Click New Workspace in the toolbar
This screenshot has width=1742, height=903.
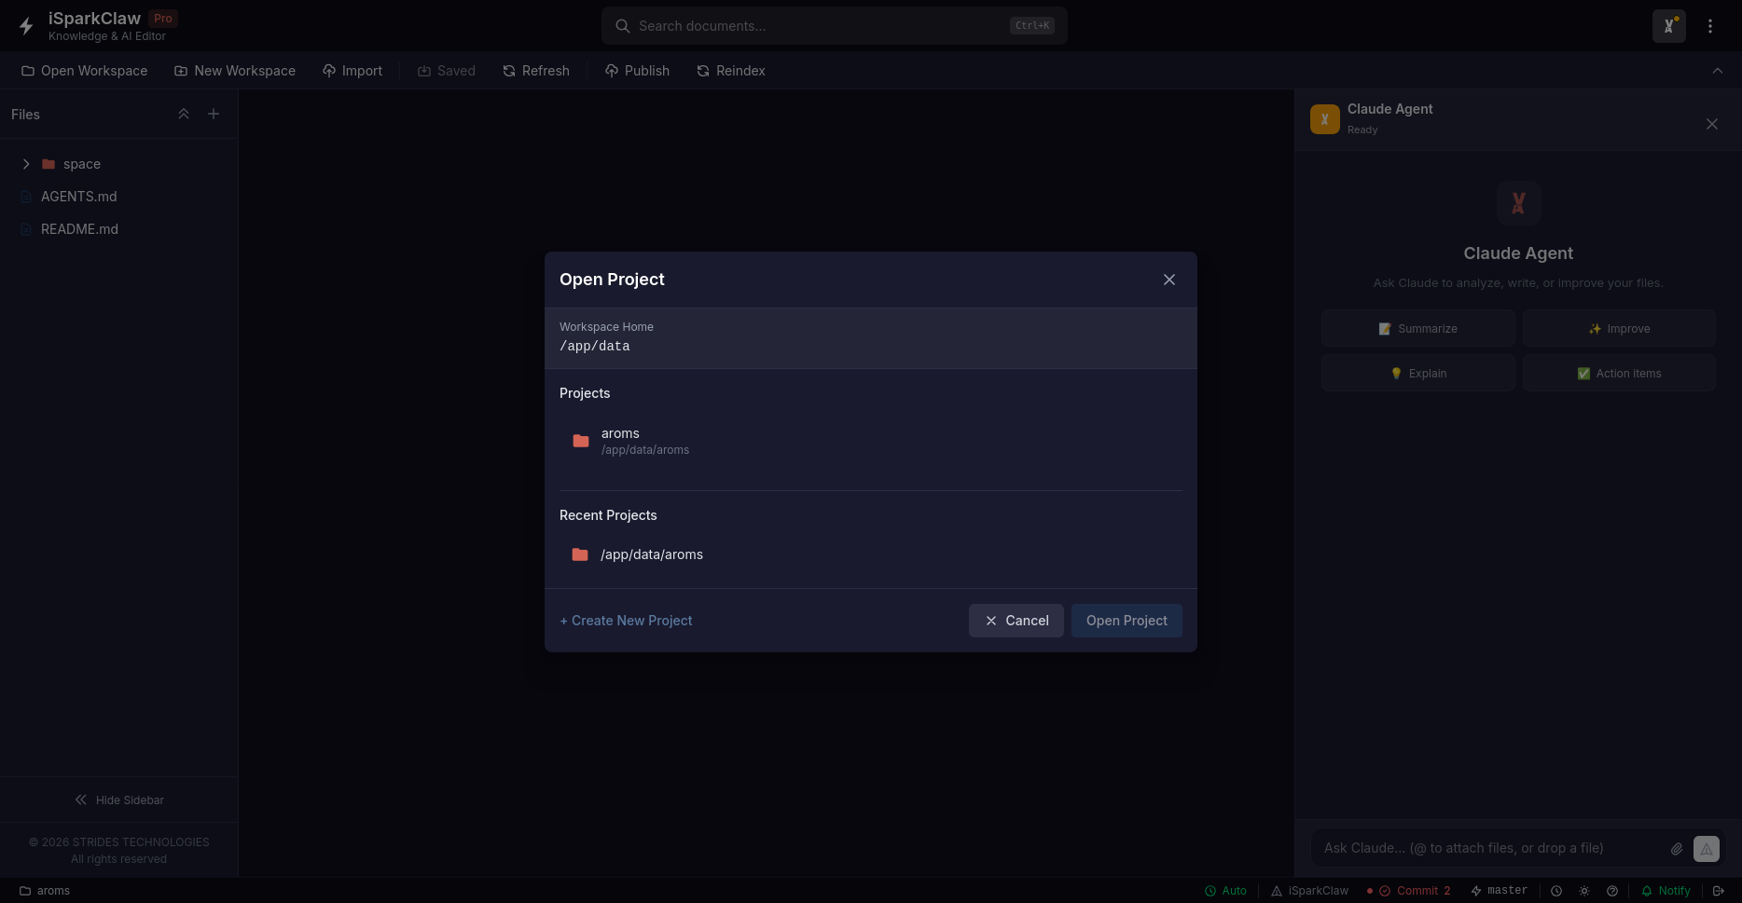[x=235, y=71]
